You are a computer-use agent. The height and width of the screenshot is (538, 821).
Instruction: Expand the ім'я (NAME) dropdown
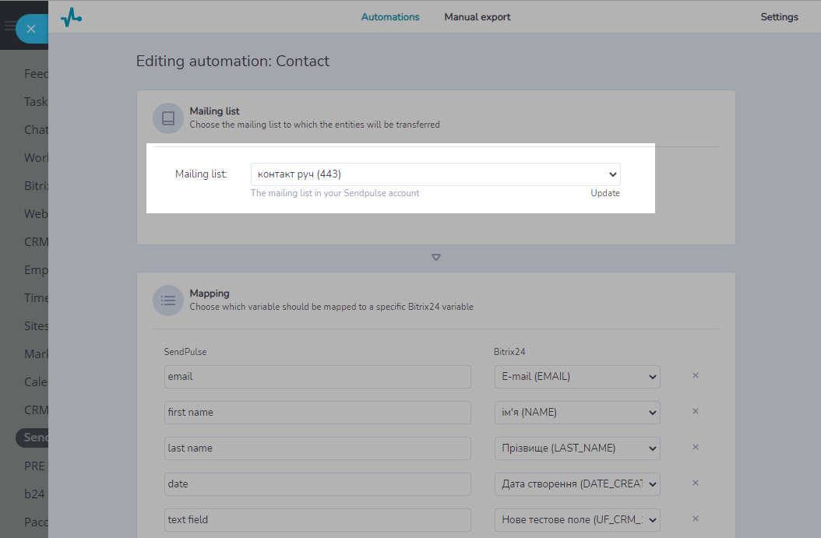pyautogui.click(x=577, y=413)
